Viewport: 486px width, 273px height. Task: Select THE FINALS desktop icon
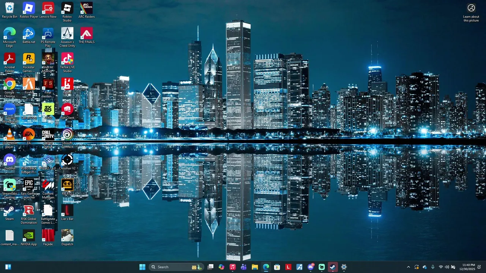(x=87, y=36)
